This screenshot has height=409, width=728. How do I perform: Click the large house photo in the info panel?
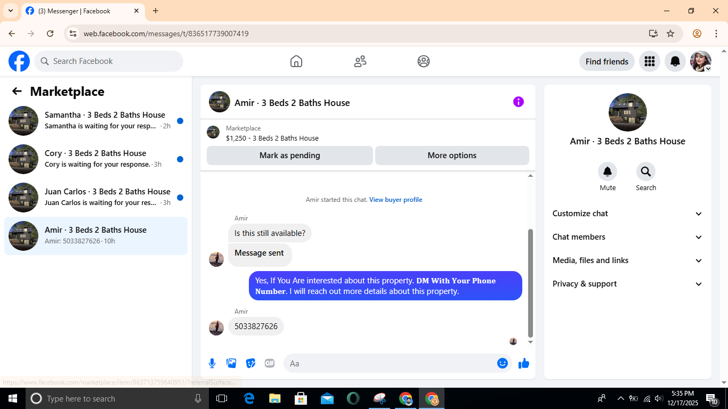(x=628, y=112)
